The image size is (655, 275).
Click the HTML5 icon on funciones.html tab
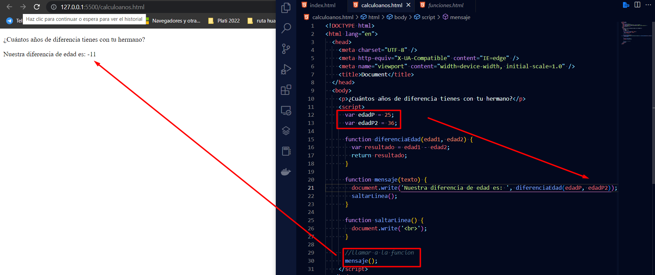tap(423, 5)
